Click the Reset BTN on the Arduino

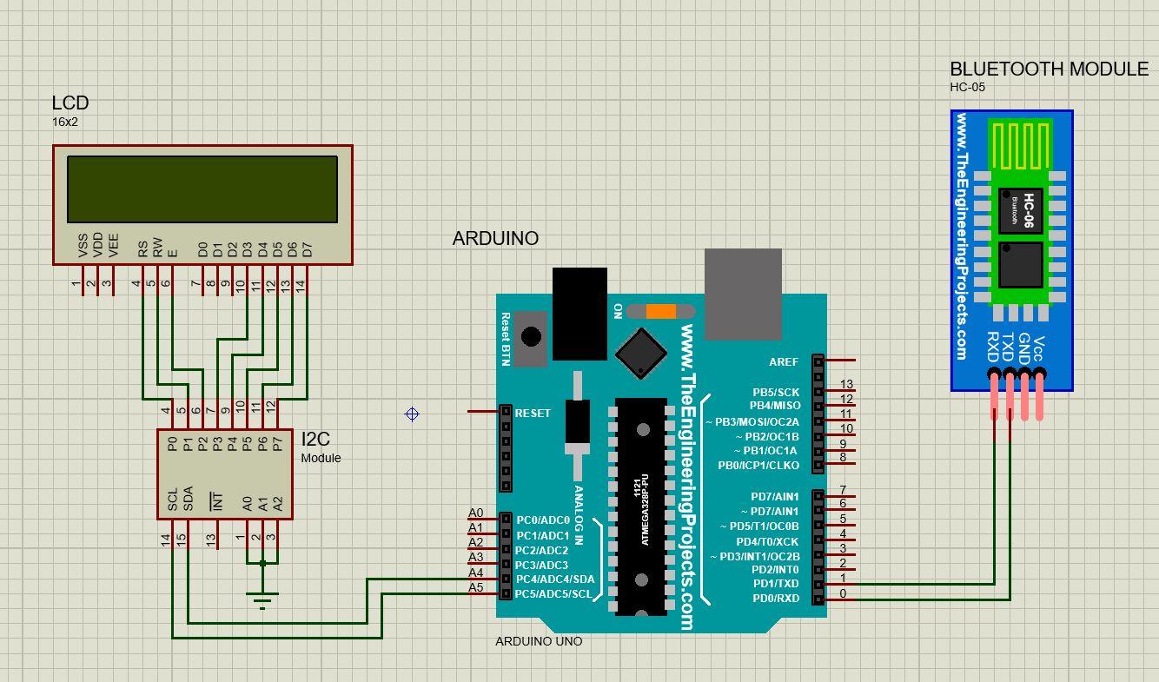[530, 337]
